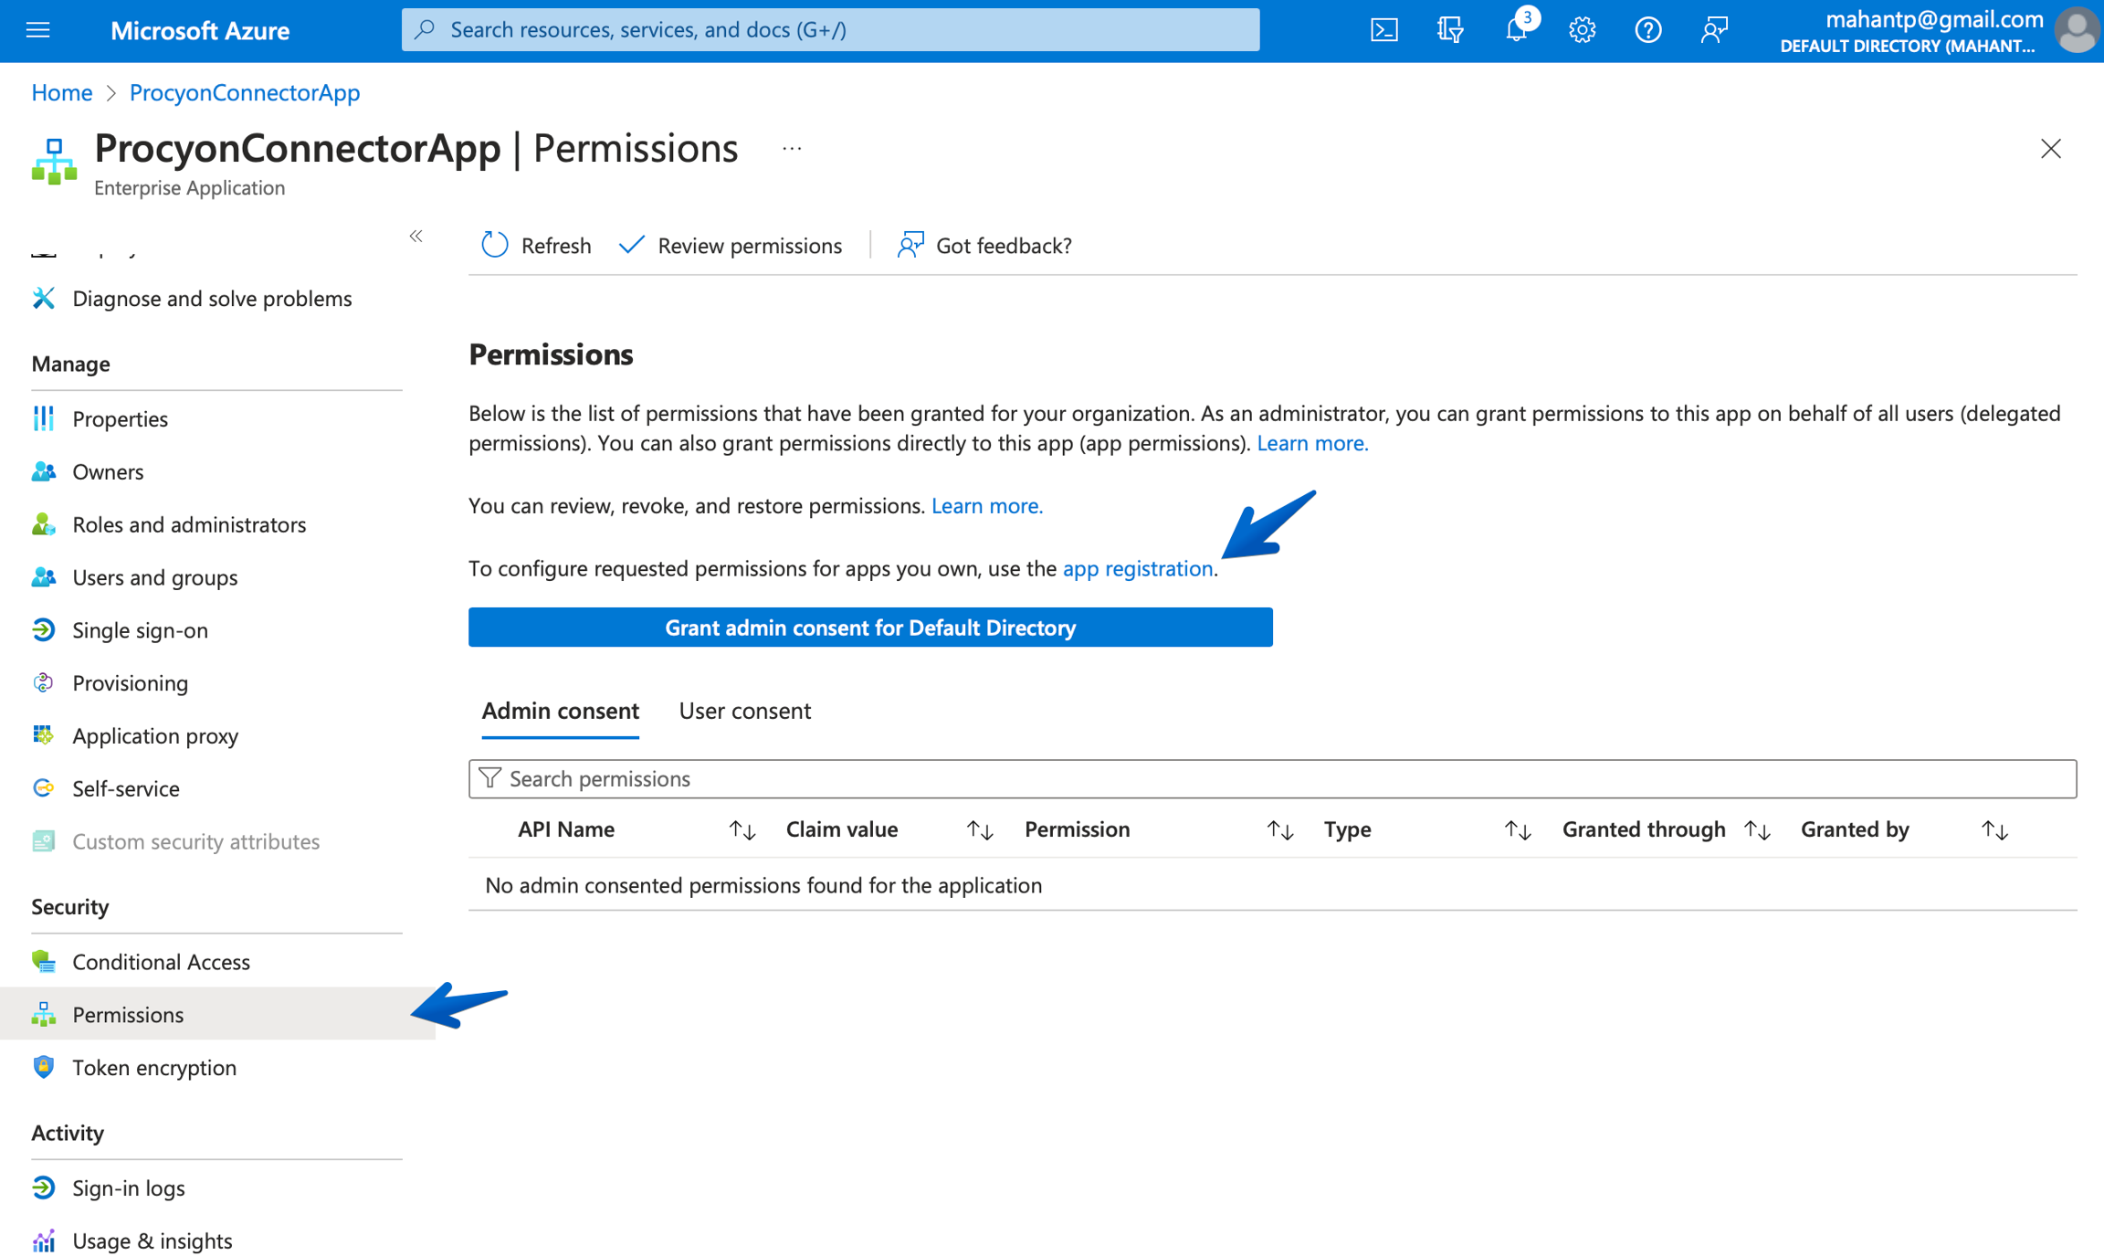This screenshot has width=2104, height=1256.
Task: Select the Admin consent tab
Action: (x=560, y=711)
